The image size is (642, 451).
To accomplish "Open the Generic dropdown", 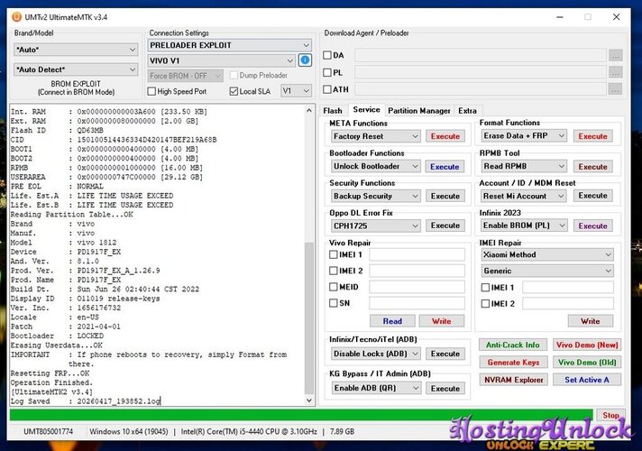I will (x=547, y=271).
